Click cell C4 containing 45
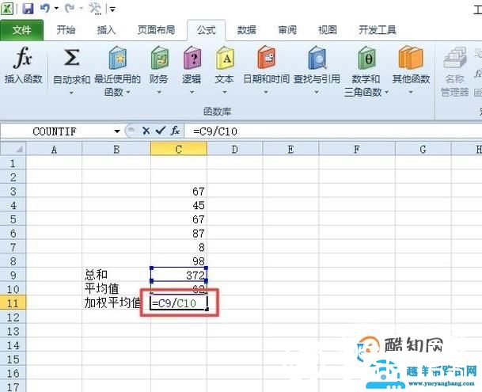 click(179, 205)
